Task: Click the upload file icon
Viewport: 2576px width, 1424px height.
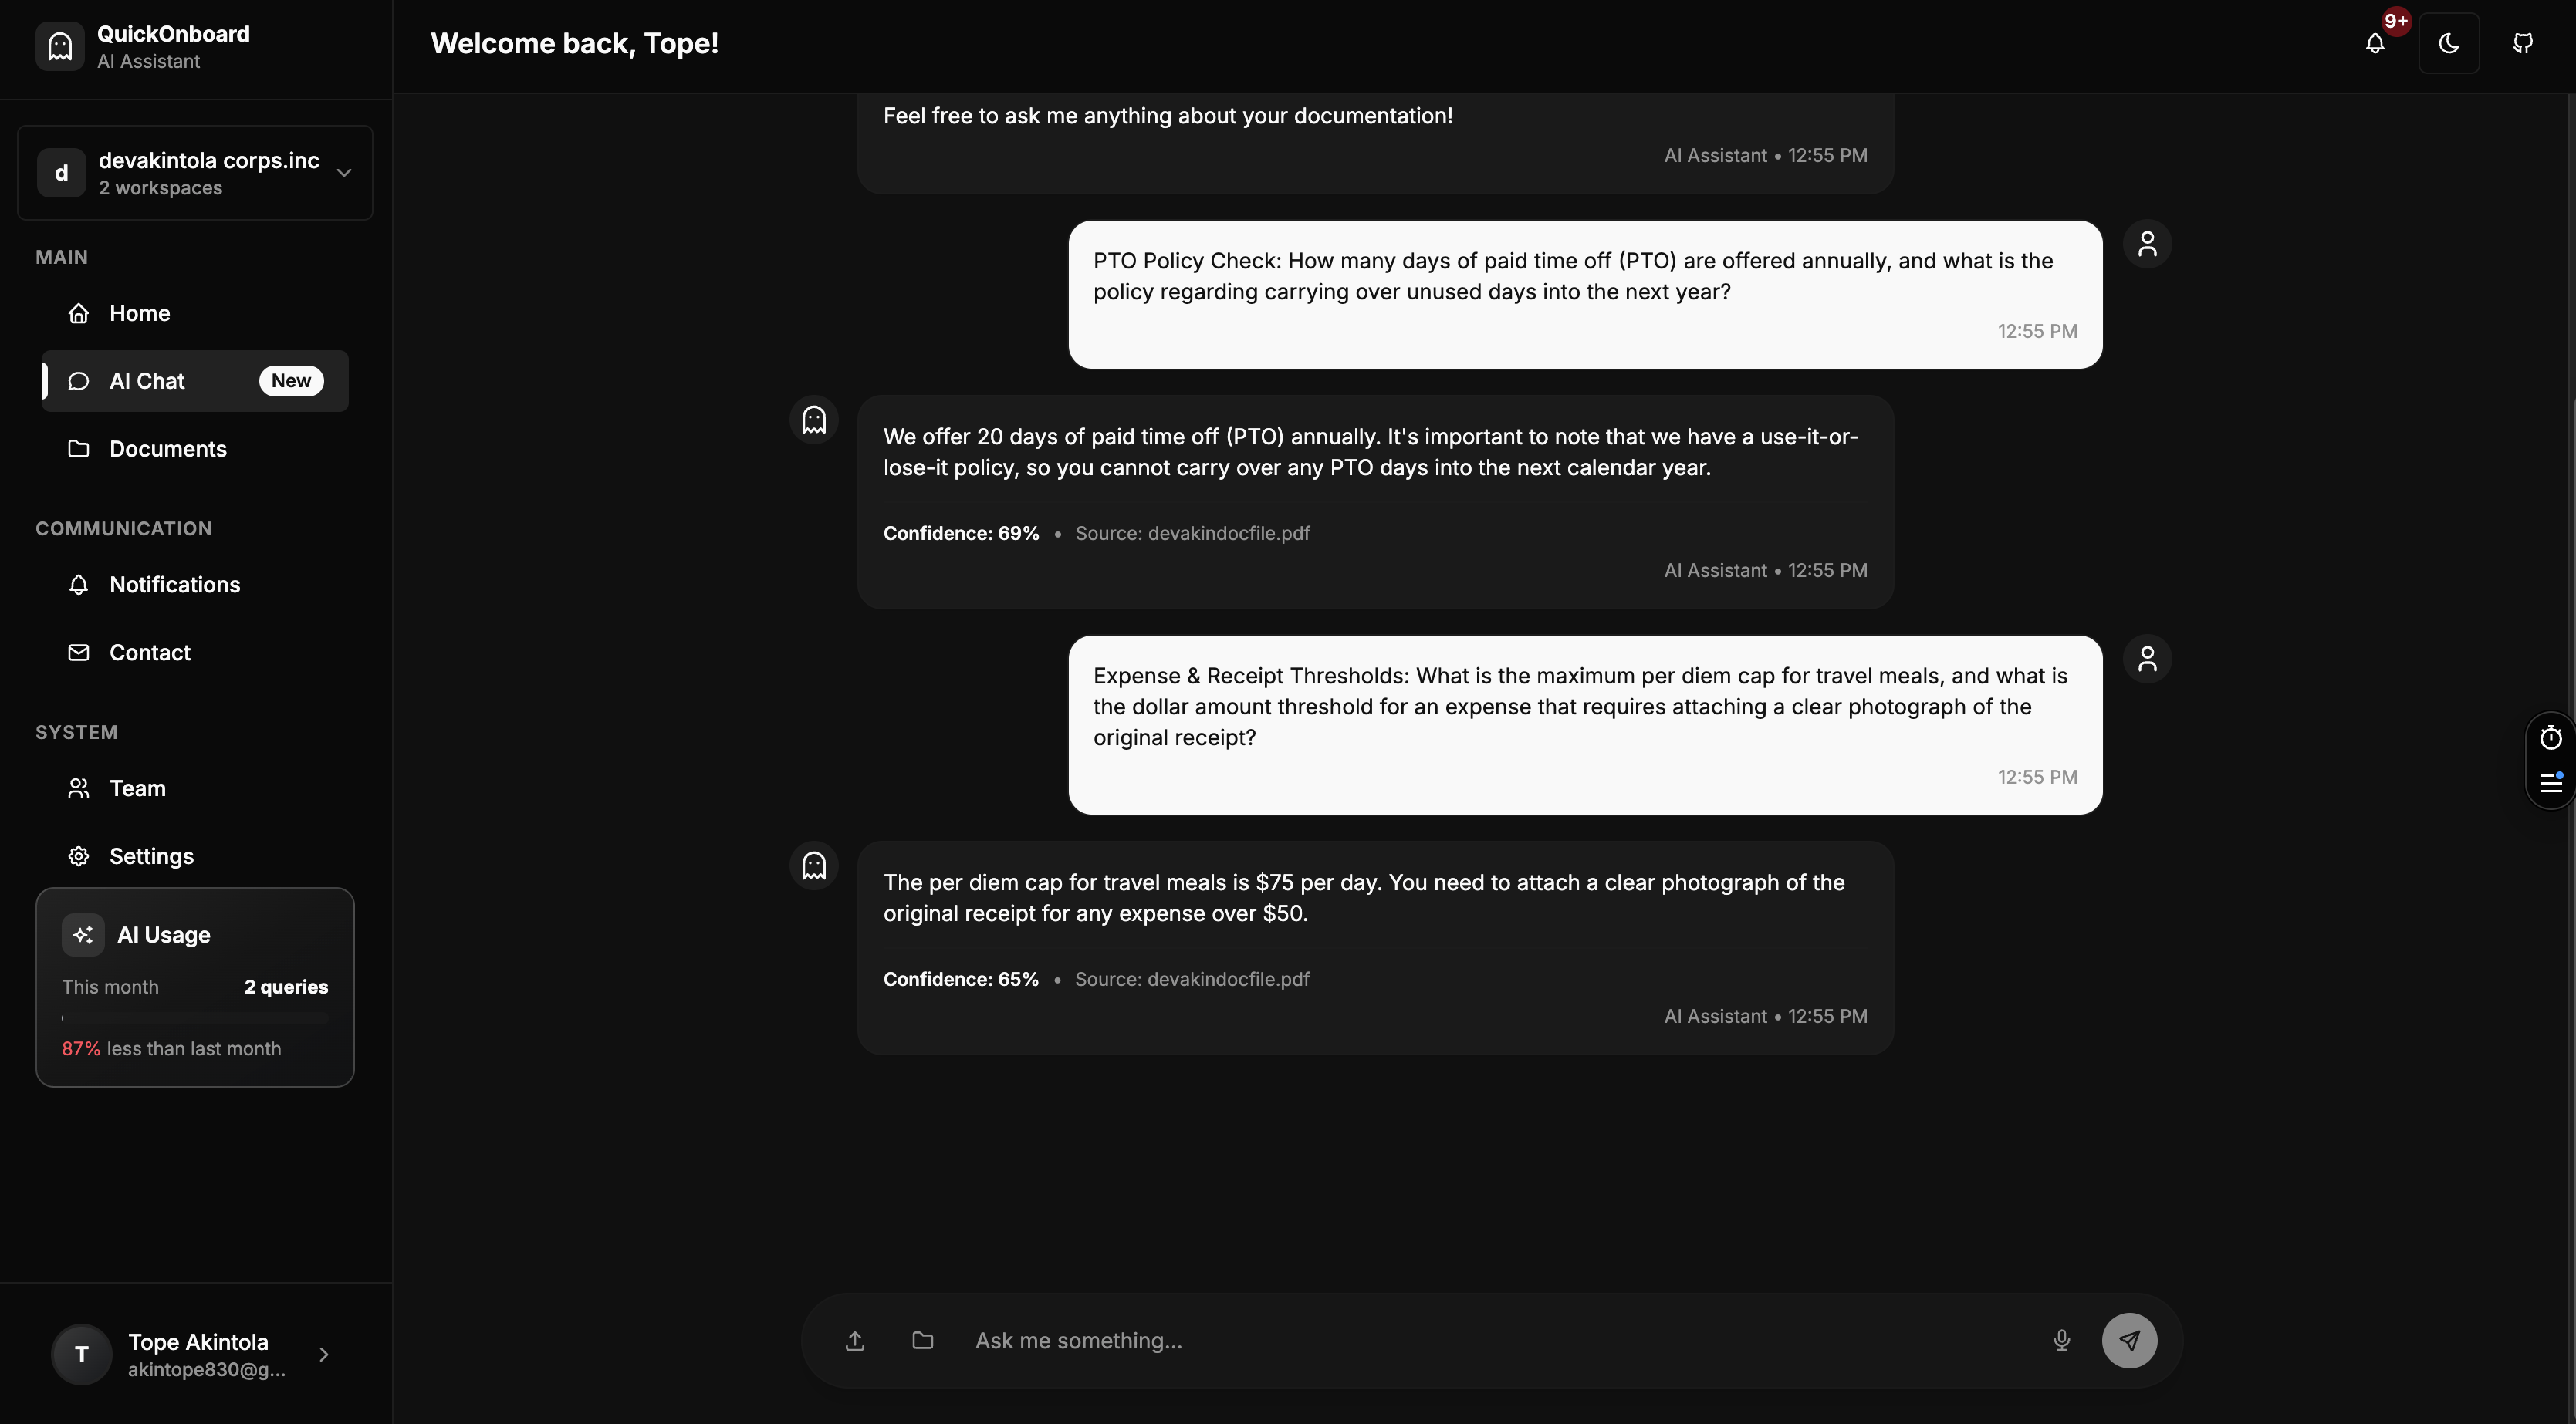Action: pos(855,1340)
